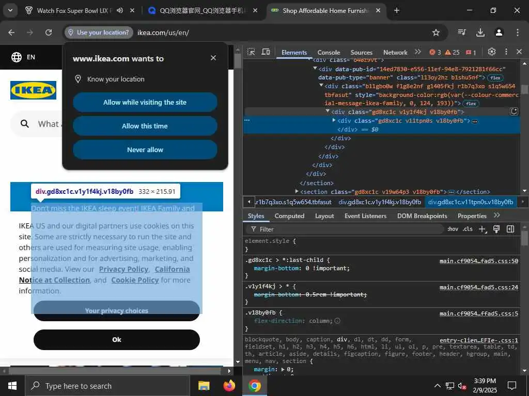529x396 pixels.
Task: Collapse the data-pub-id div node
Action: pos(315,69)
